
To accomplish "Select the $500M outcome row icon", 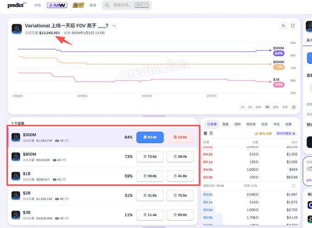I will 16,137.
